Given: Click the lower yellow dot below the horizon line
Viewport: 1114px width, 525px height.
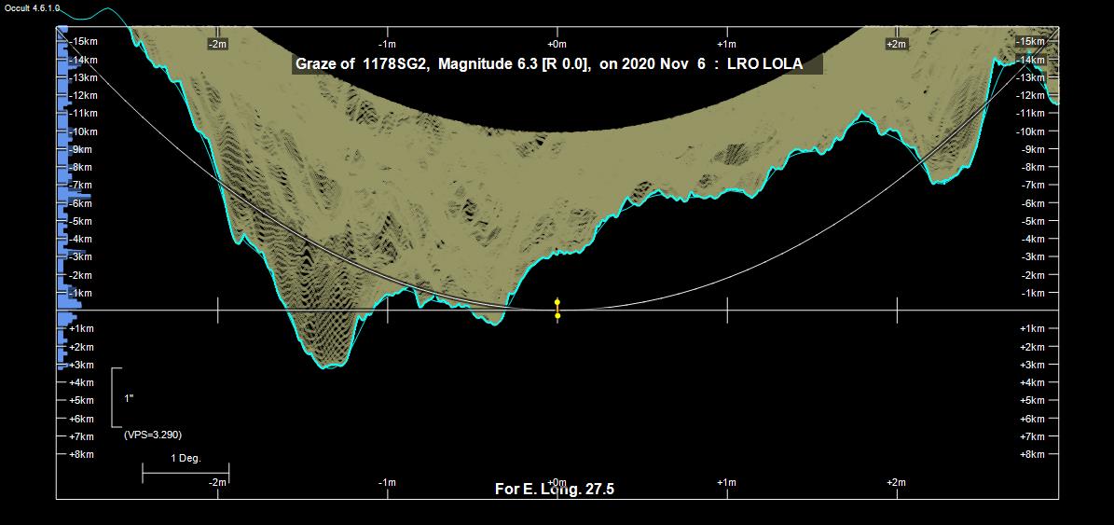Looking at the screenshot, I should (x=557, y=316).
